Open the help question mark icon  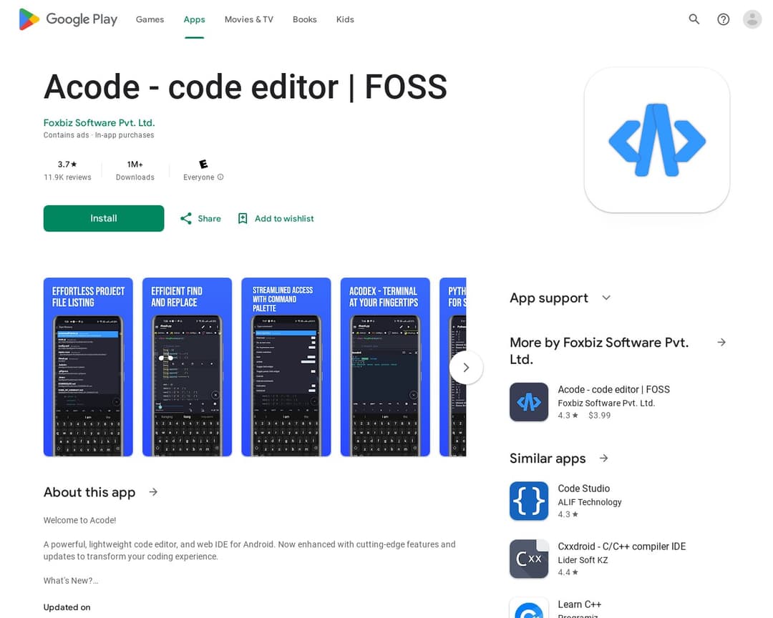723,19
